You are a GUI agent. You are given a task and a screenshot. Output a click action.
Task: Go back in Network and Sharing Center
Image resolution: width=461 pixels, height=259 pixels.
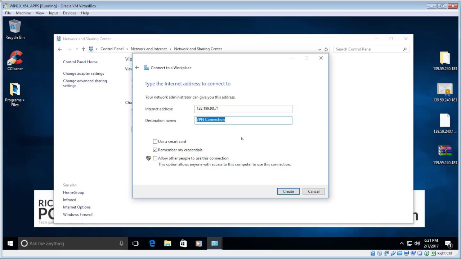tap(60, 49)
